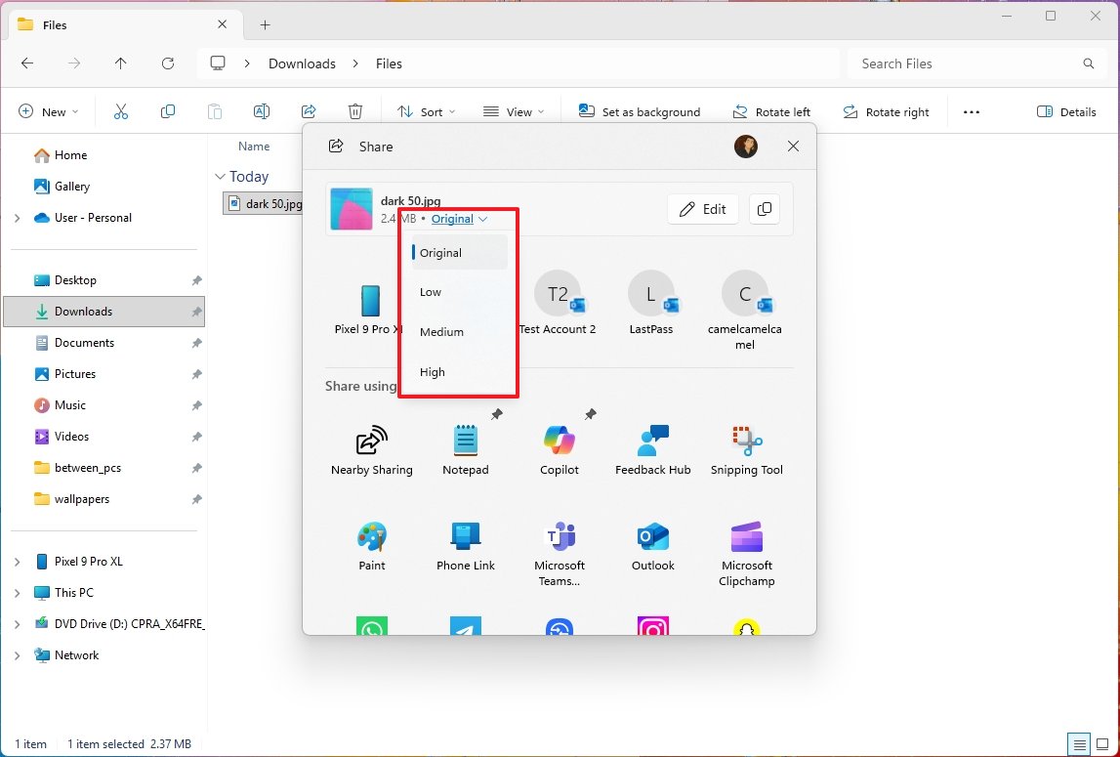Click Rotate right
The image size is (1120, 757).
pyautogui.click(x=886, y=111)
